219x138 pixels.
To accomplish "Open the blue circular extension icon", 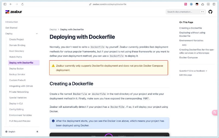I will [191, 4].
